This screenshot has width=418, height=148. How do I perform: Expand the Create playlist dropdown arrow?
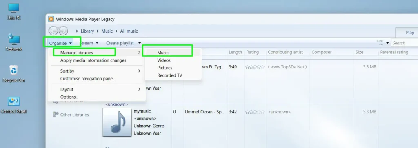140,43
